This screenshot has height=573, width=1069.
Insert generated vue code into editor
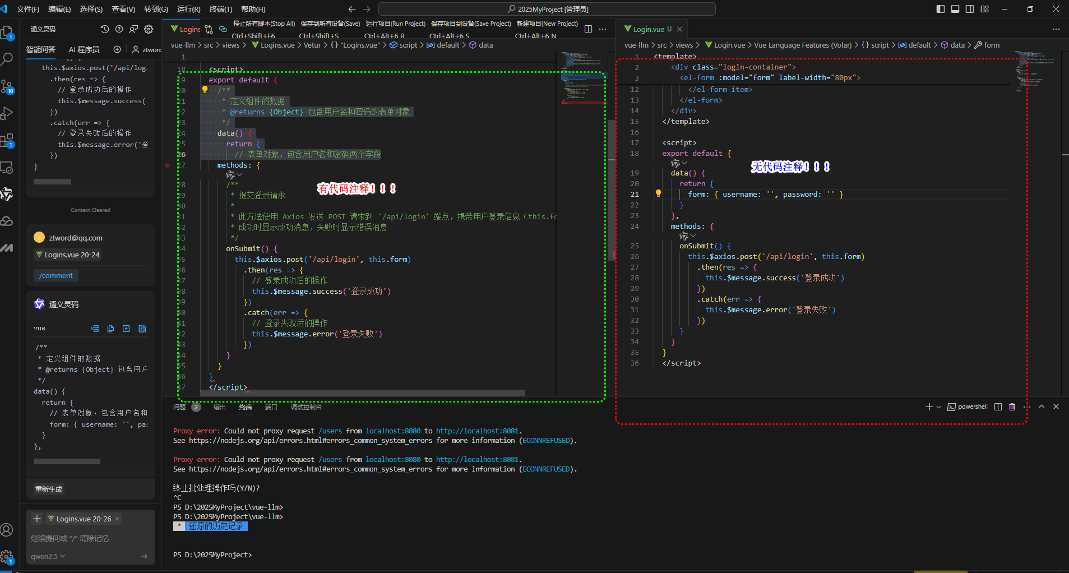(95, 329)
